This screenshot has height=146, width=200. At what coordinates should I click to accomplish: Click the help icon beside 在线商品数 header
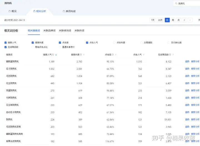coord(170,55)
